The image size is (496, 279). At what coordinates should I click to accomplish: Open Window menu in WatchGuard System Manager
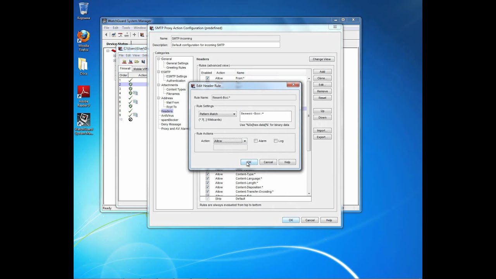[x=140, y=28]
